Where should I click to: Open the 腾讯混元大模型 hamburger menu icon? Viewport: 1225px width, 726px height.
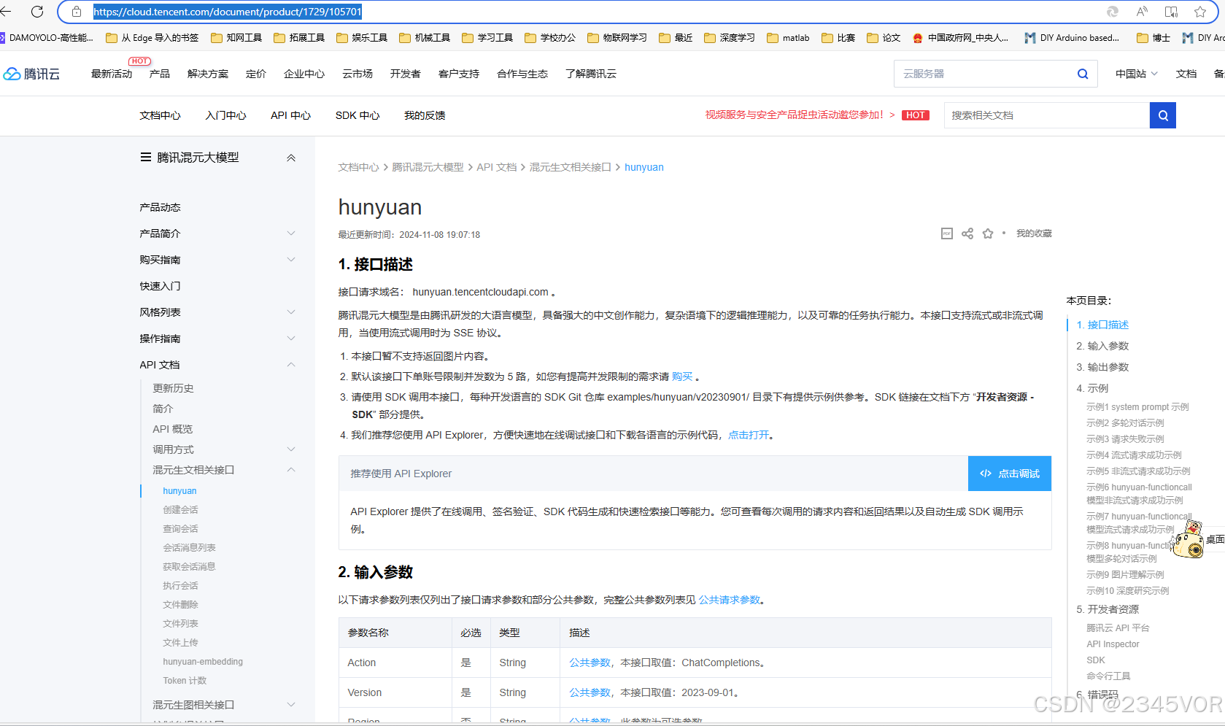[x=146, y=158]
